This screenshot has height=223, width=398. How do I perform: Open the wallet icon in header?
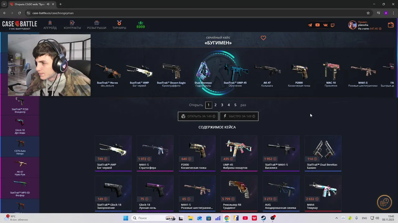391,25
